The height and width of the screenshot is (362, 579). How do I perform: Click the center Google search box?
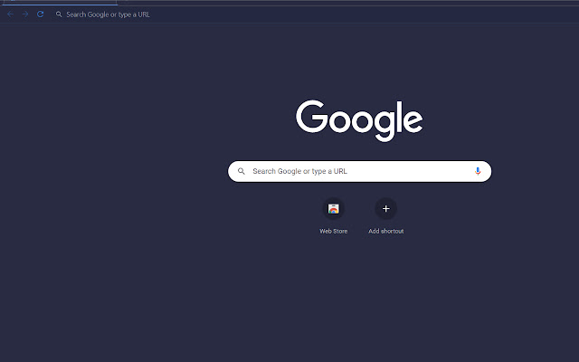pos(359,171)
